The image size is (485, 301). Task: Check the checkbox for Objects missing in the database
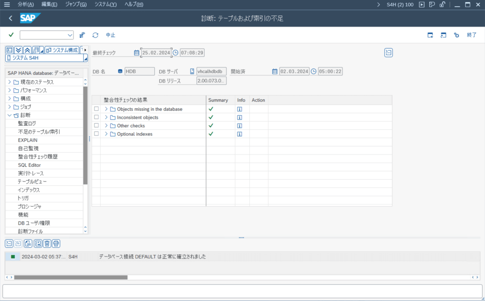click(x=97, y=109)
